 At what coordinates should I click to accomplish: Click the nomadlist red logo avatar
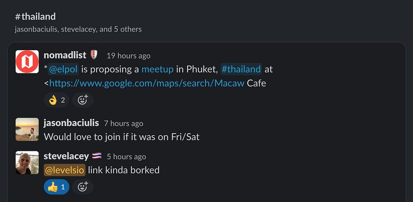pos(27,62)
